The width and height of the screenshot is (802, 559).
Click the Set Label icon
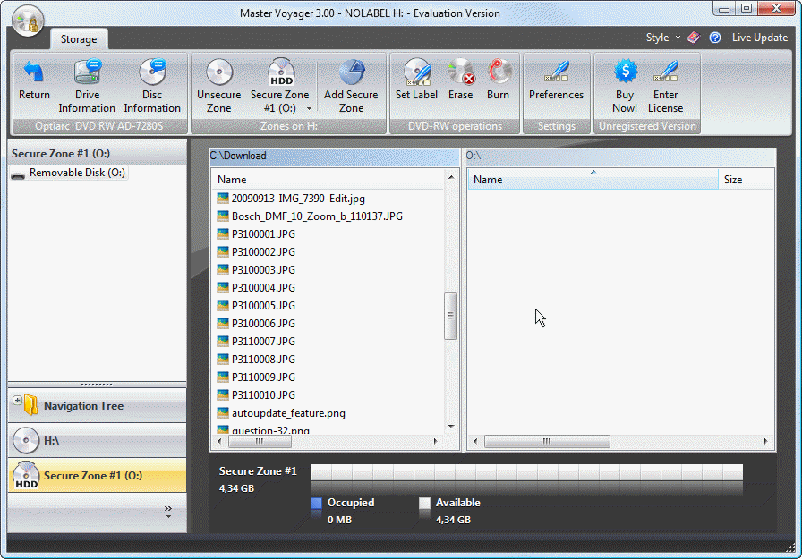417,72
